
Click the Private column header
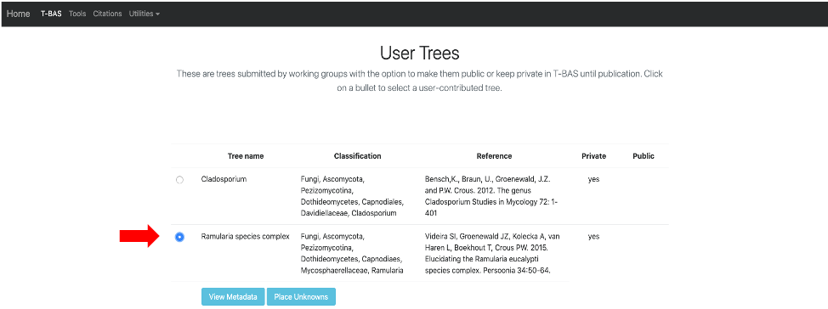click(x=593, y=156)
